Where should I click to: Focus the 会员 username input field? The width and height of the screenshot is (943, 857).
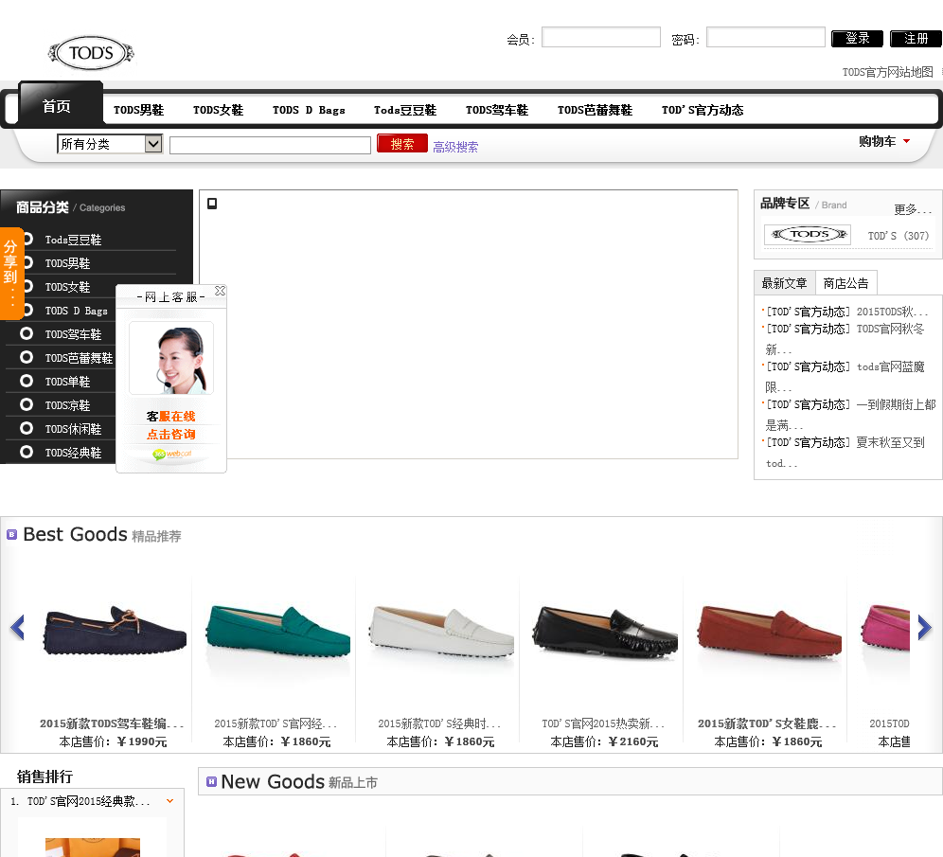601,37
